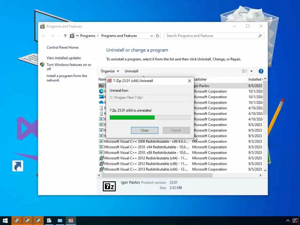
Task: Click the Close button in the 7-Zip uninstall dialog
Action: click(x=144, y=130)
